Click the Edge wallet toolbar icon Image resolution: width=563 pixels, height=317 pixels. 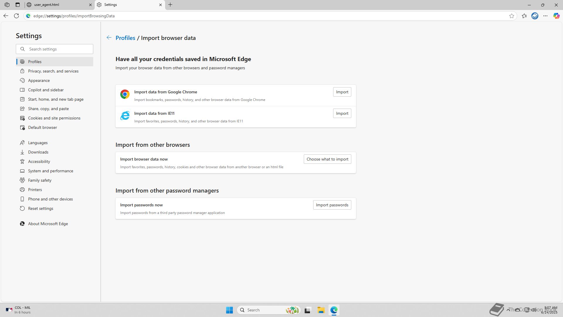[535, 16]
